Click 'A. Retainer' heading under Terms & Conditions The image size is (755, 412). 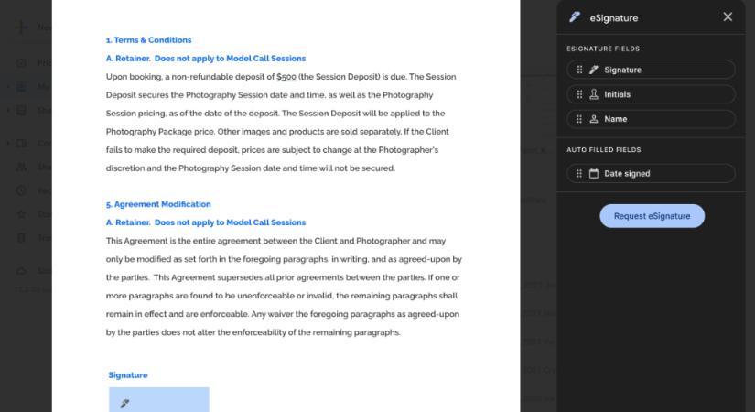(206, 59)
